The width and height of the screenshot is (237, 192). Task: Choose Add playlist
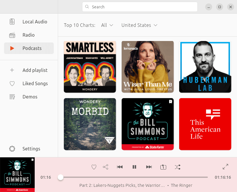click(x=29, y=70)
